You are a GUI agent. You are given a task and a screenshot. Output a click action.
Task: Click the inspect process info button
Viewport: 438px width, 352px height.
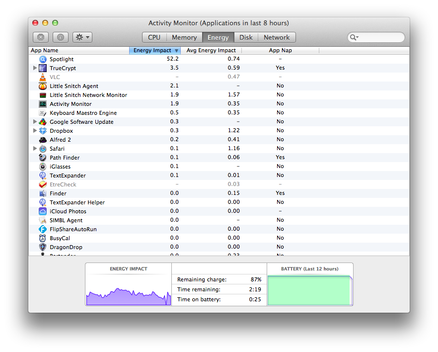click(61, 37)
